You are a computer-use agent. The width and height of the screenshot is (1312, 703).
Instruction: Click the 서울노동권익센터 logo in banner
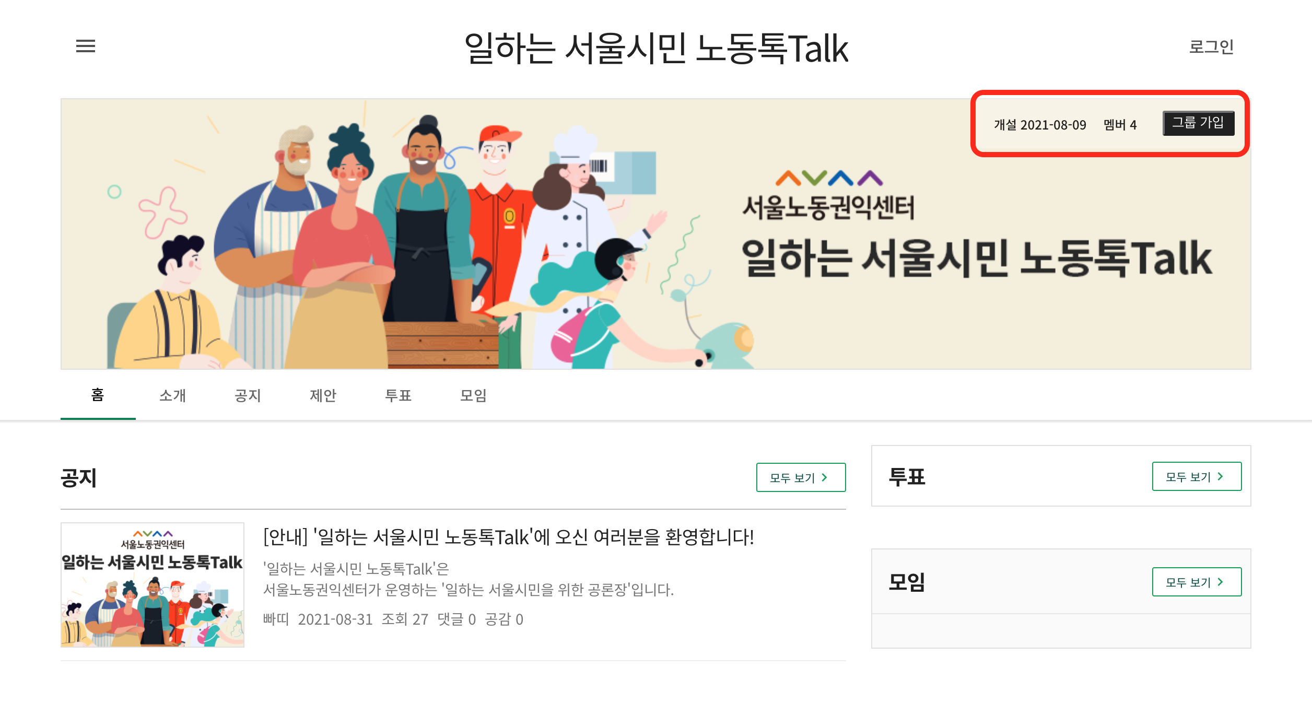tap(829, 195)
